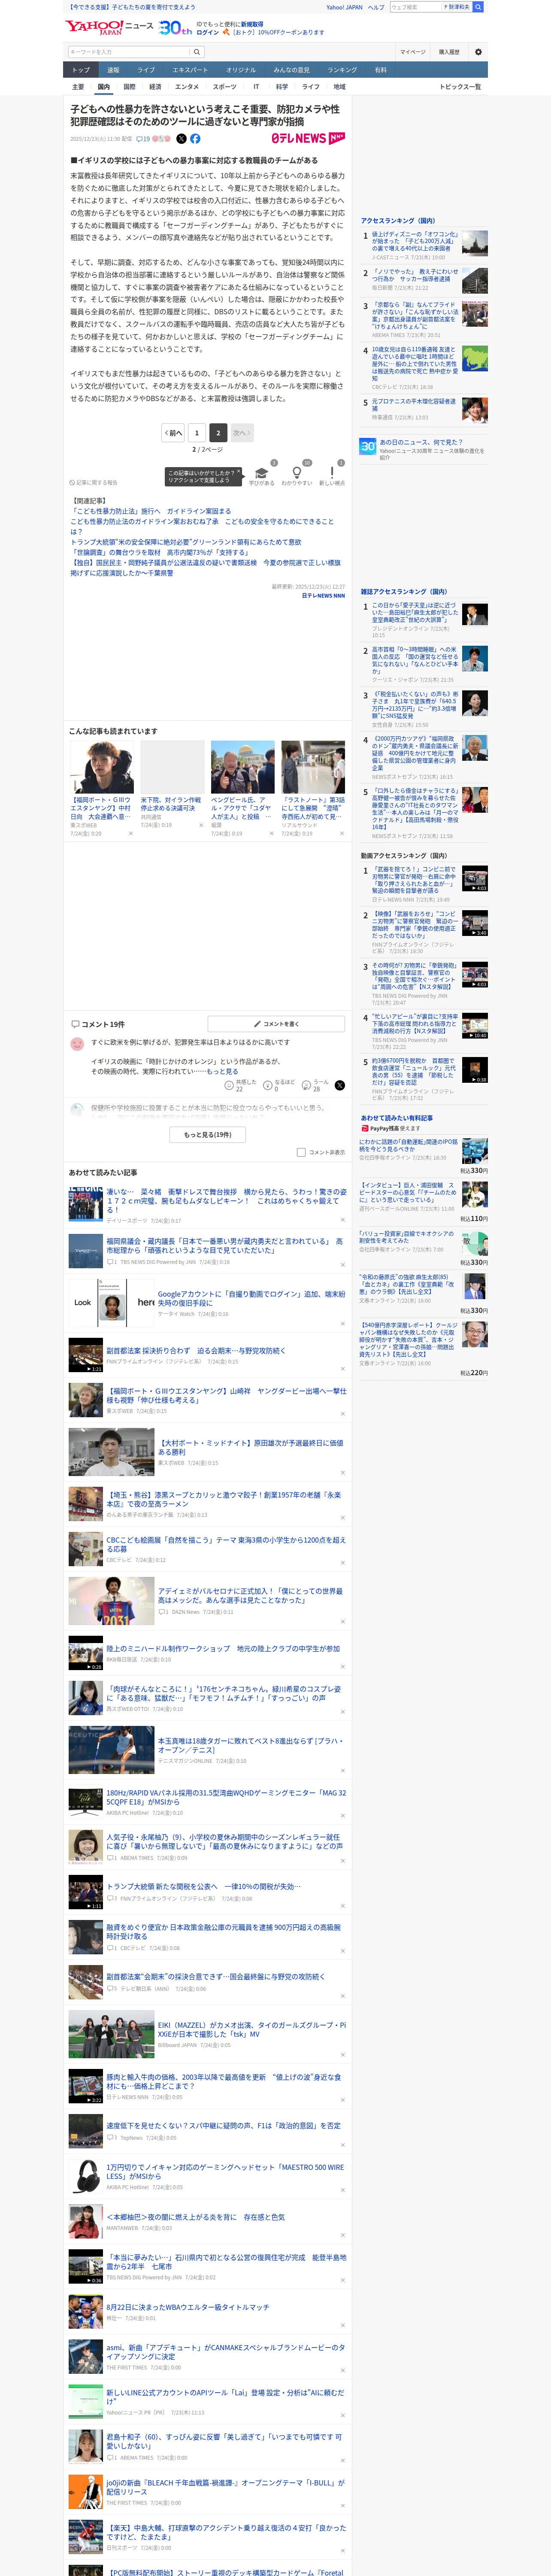Select the 経済 category

tap(155, 87)
